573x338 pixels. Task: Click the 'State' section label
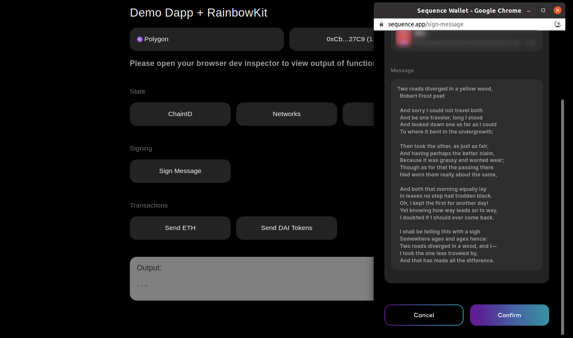(138, 91)
